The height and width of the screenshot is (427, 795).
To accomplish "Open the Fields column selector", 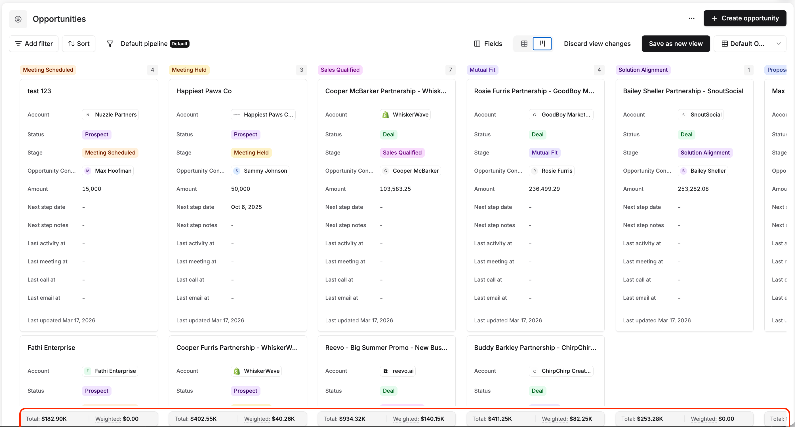I will pos(488,44).
